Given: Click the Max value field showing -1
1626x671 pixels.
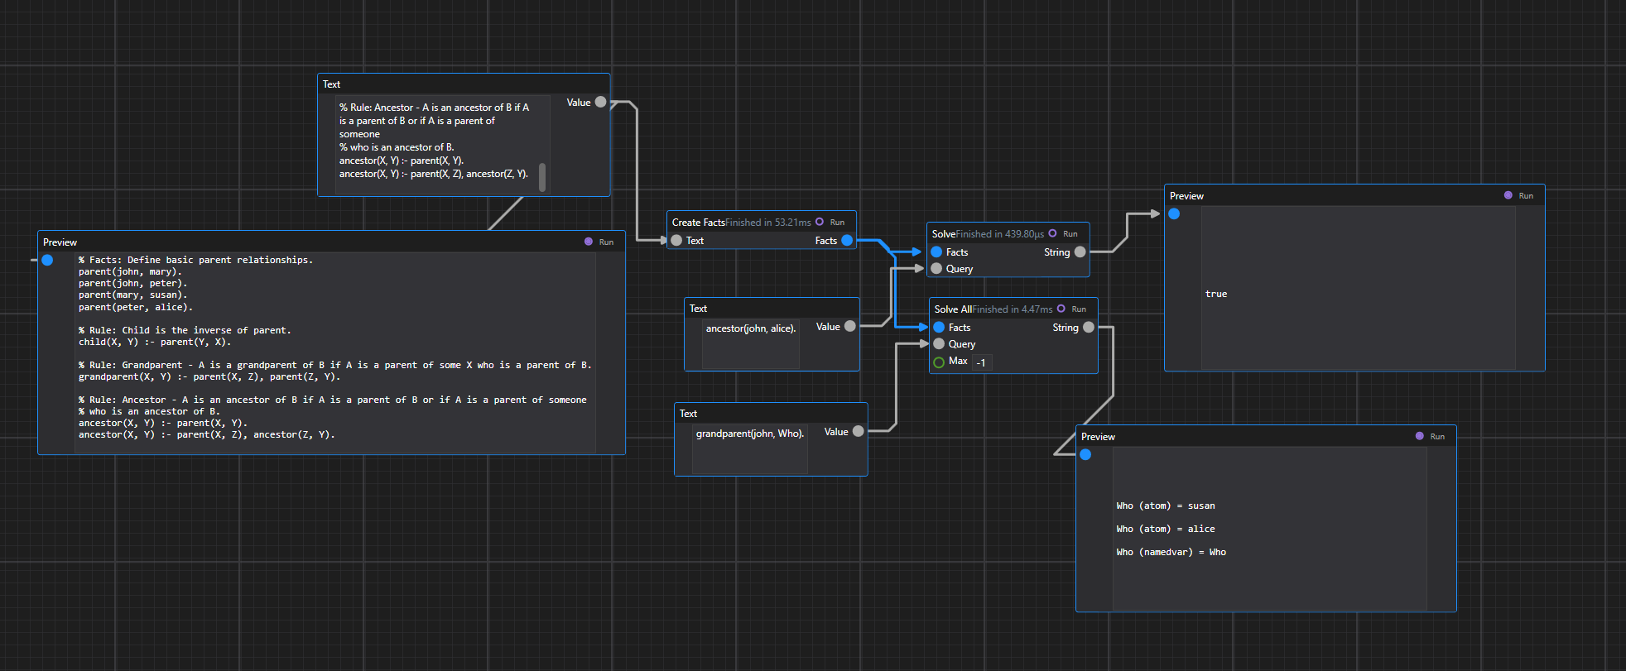Looking at the screenshot, I should pos(981,362).
